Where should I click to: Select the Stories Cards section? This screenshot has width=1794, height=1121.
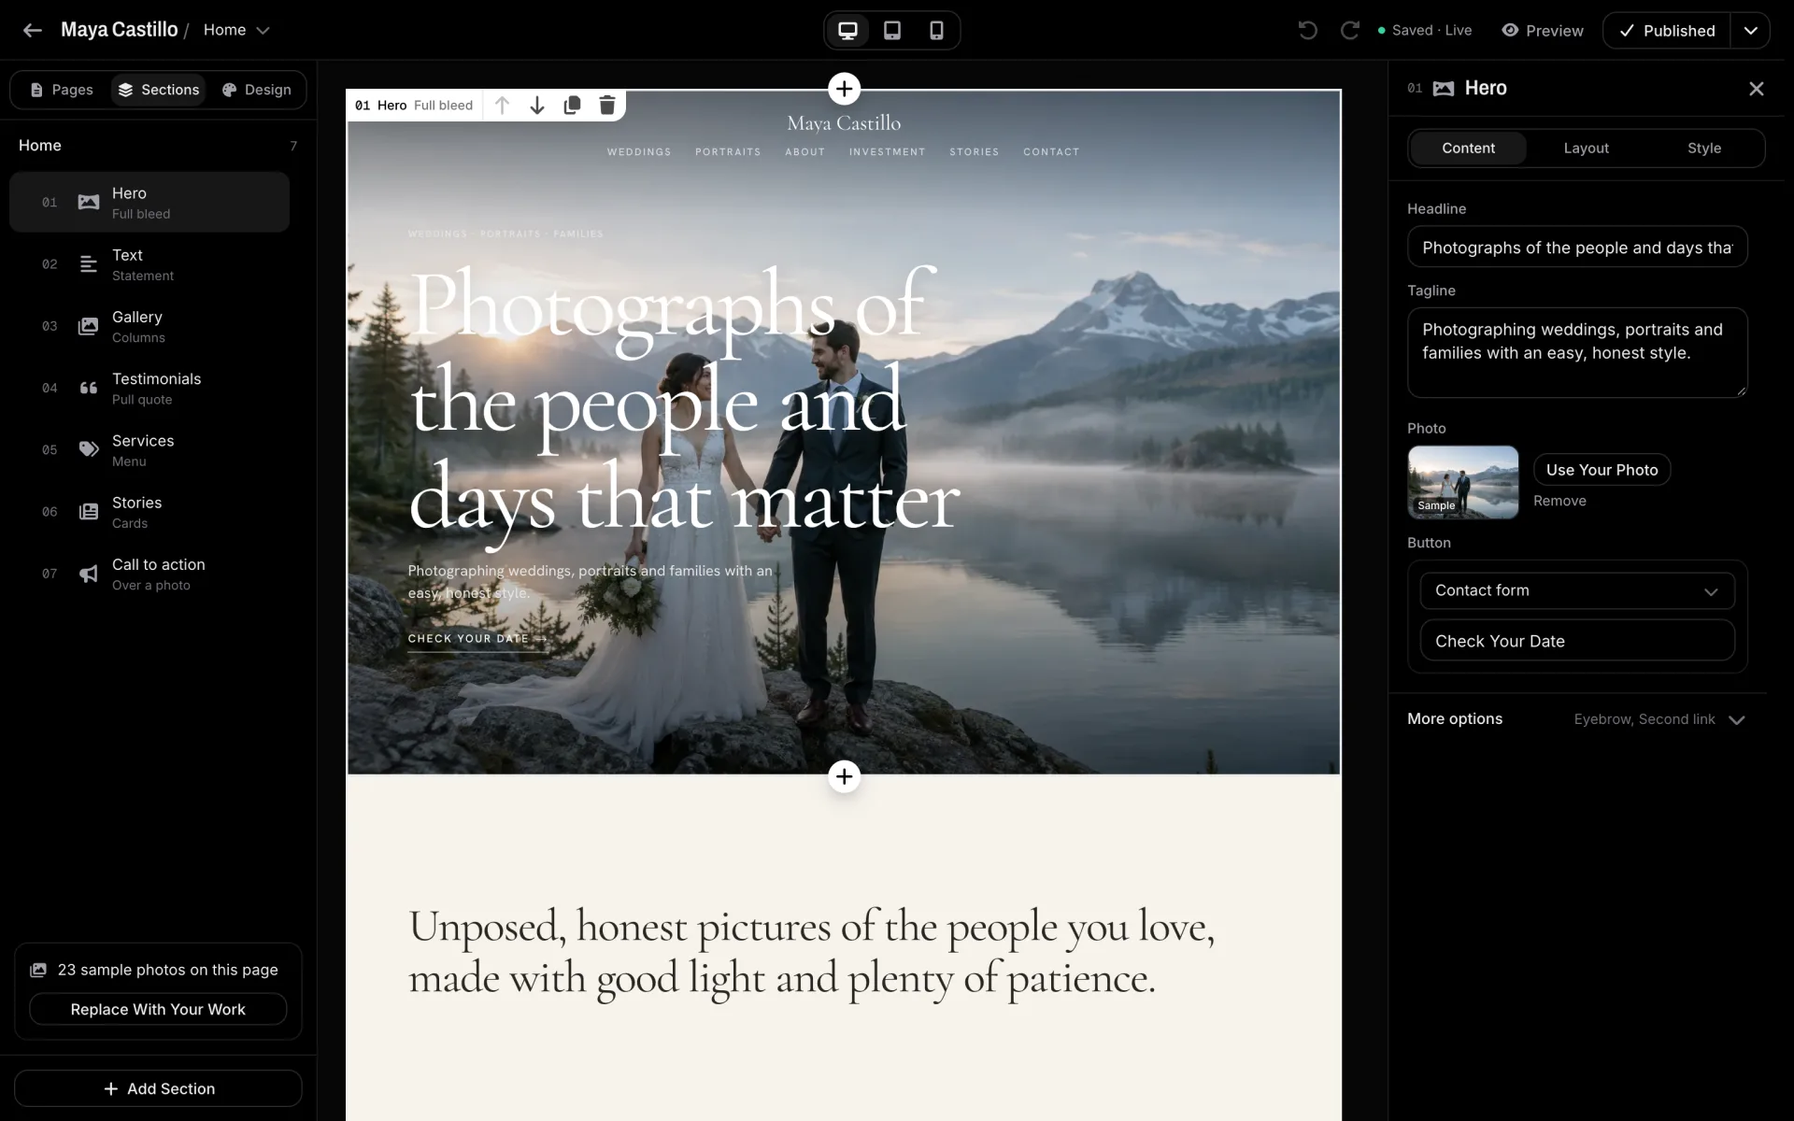tap(149, 512)
